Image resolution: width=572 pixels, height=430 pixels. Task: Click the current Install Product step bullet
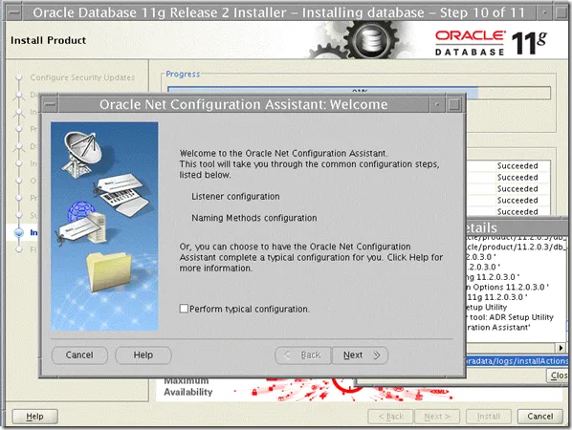[19, 232]
